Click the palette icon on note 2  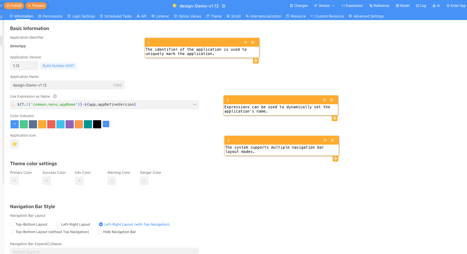pyautogui.click(x=324, y=100)
